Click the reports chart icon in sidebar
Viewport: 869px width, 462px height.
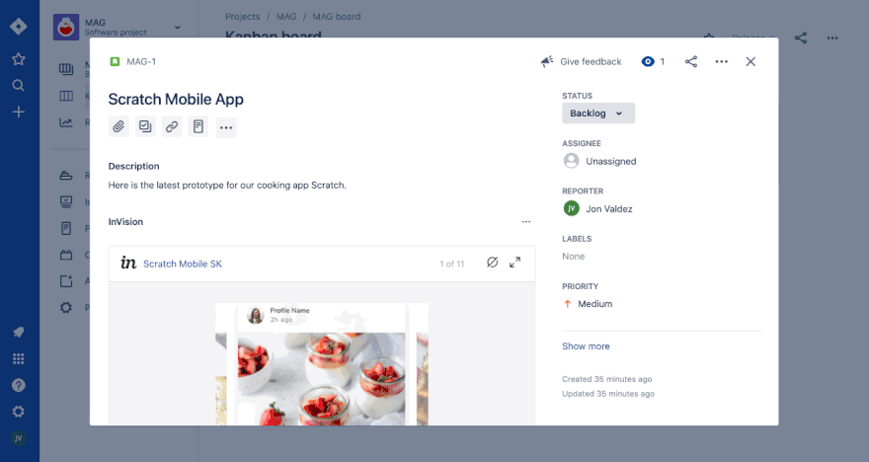[x=66, y=122]
